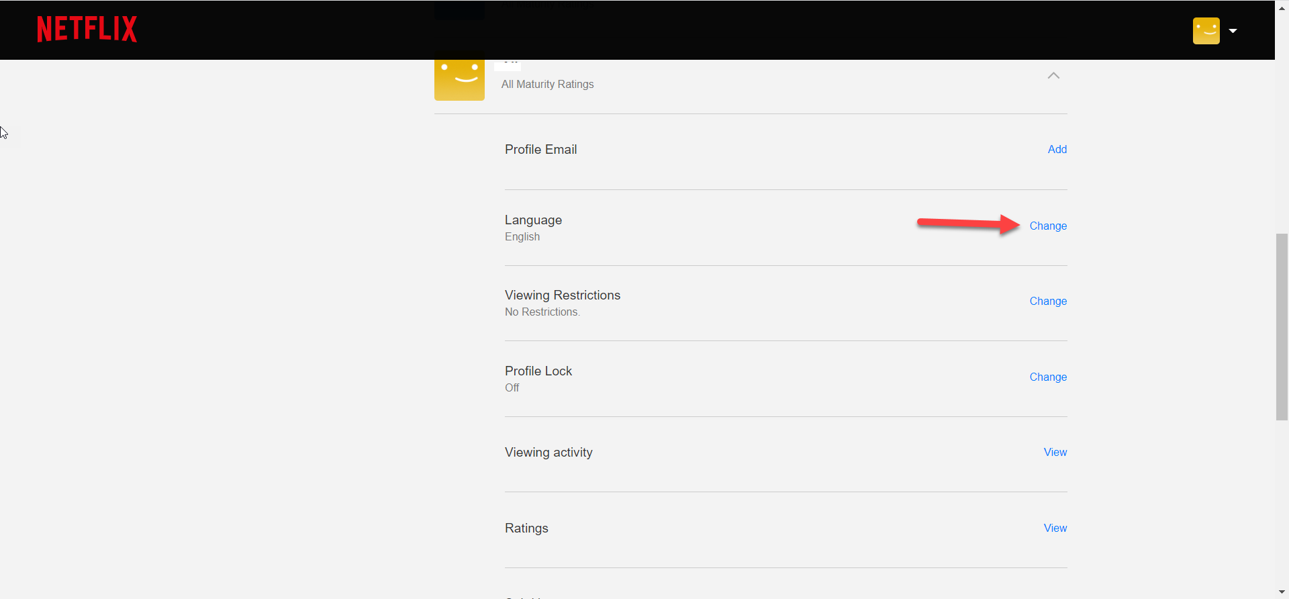The image size is (1289, 599).
Task: Open the account menu dropdown arrow
Action: pos(1233,31)
